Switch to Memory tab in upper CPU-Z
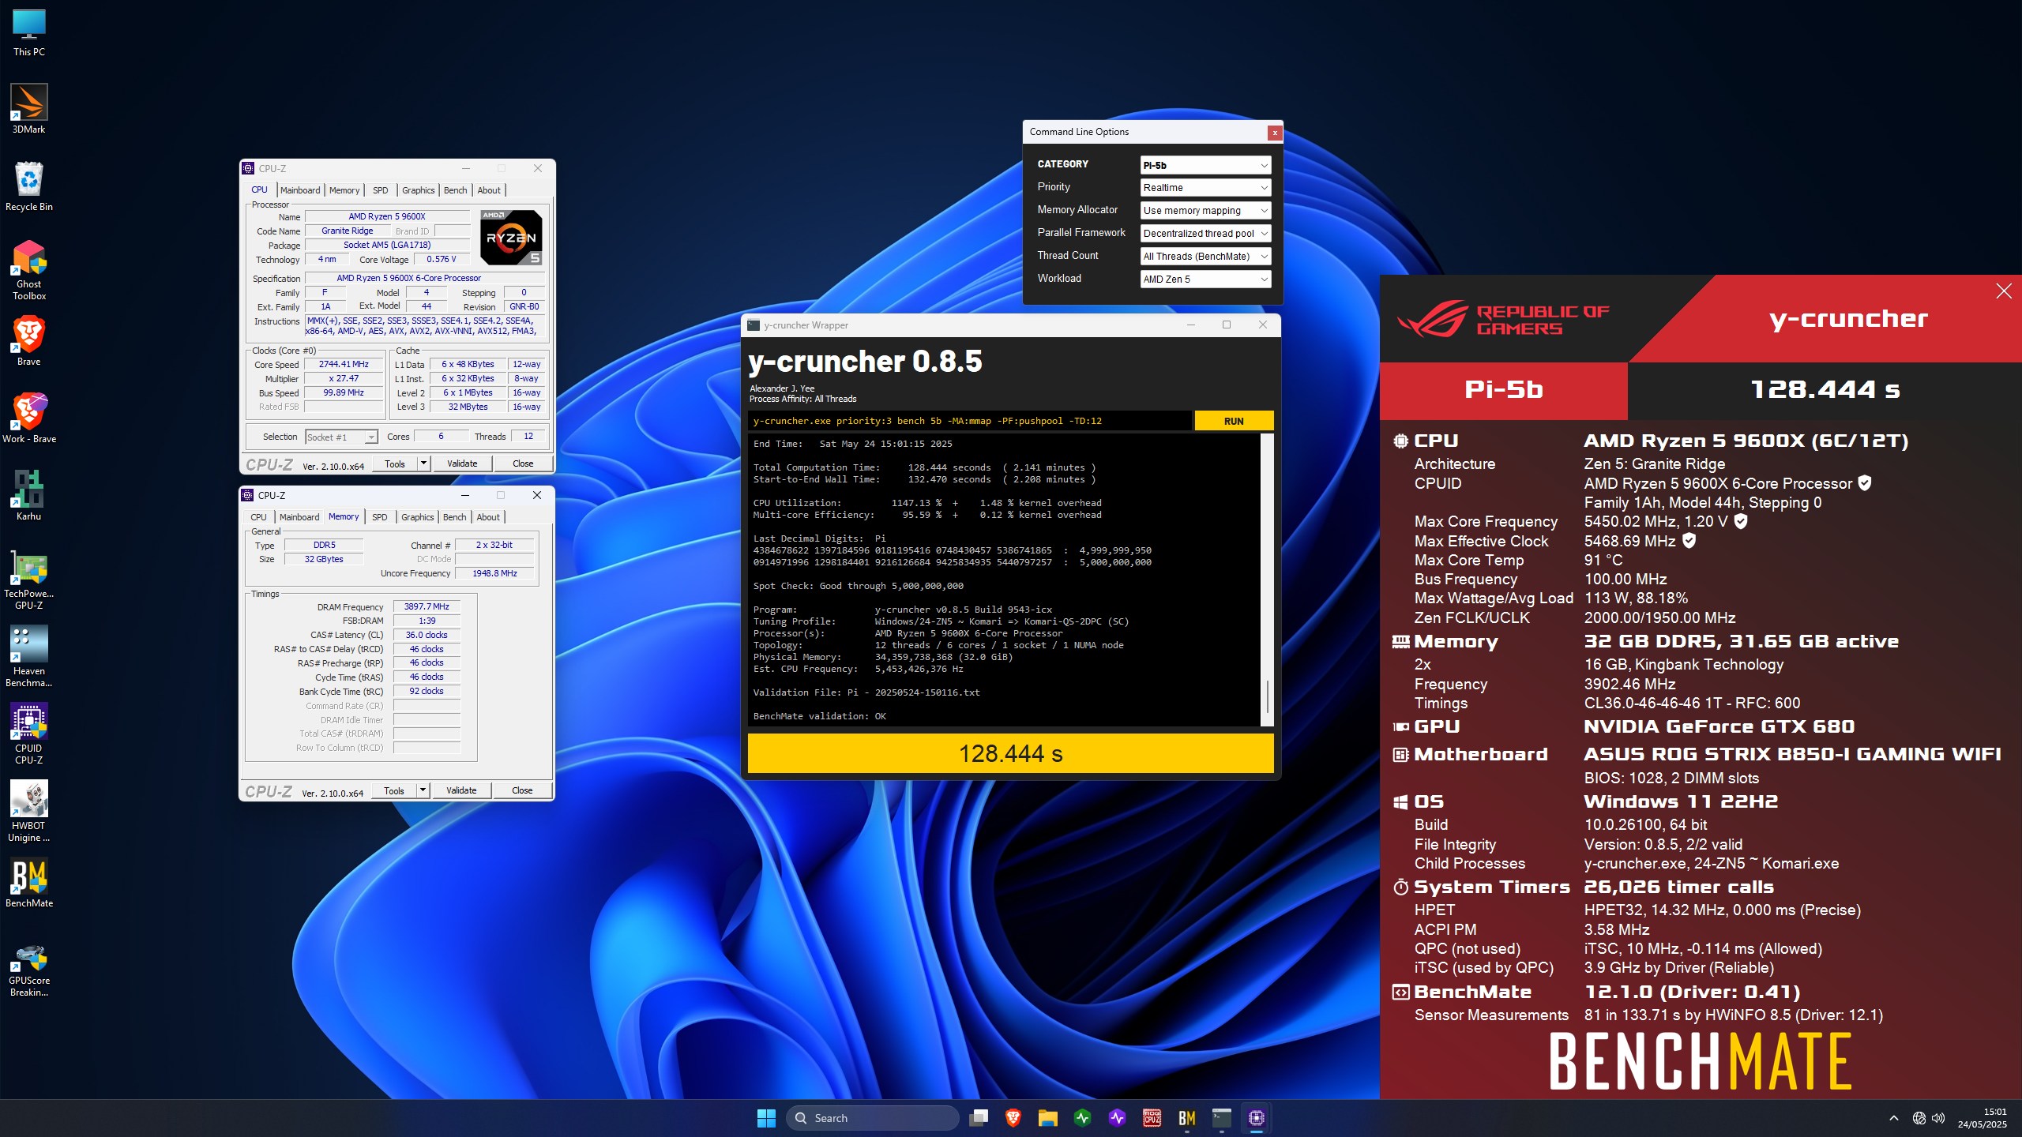The width and height of the screenshot is (2022, 1137). [x=344, y=190]
